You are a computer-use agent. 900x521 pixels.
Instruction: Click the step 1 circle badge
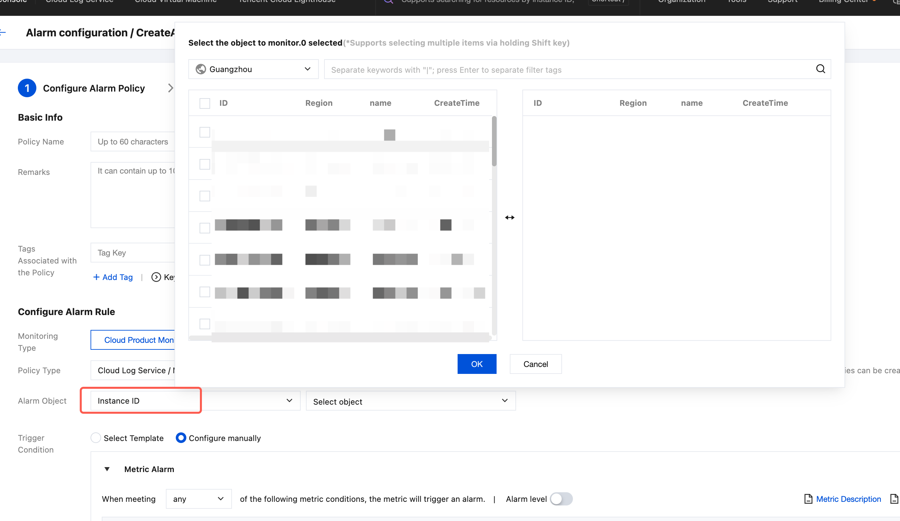[27, 88]
